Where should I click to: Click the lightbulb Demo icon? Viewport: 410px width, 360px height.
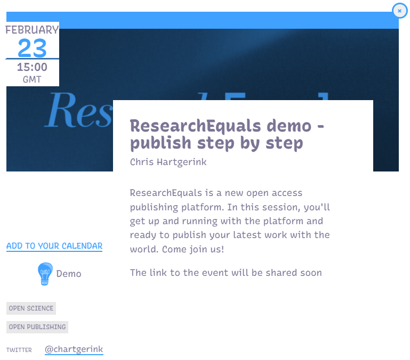click(x=45, y=274)
